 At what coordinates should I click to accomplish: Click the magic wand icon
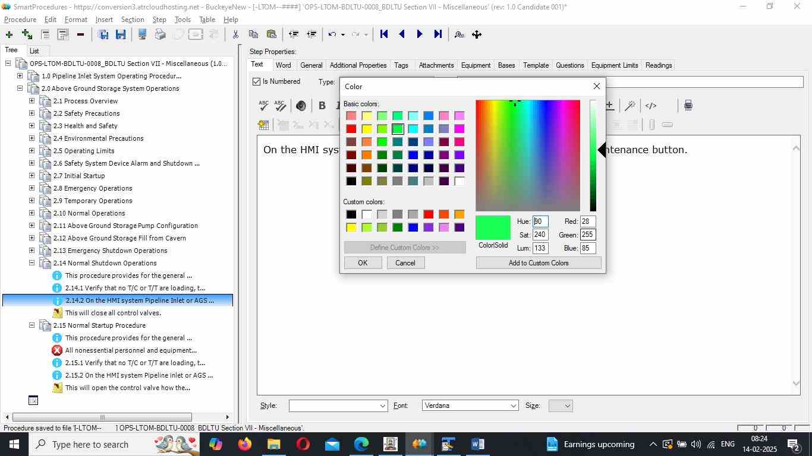[x=630, y=106]
